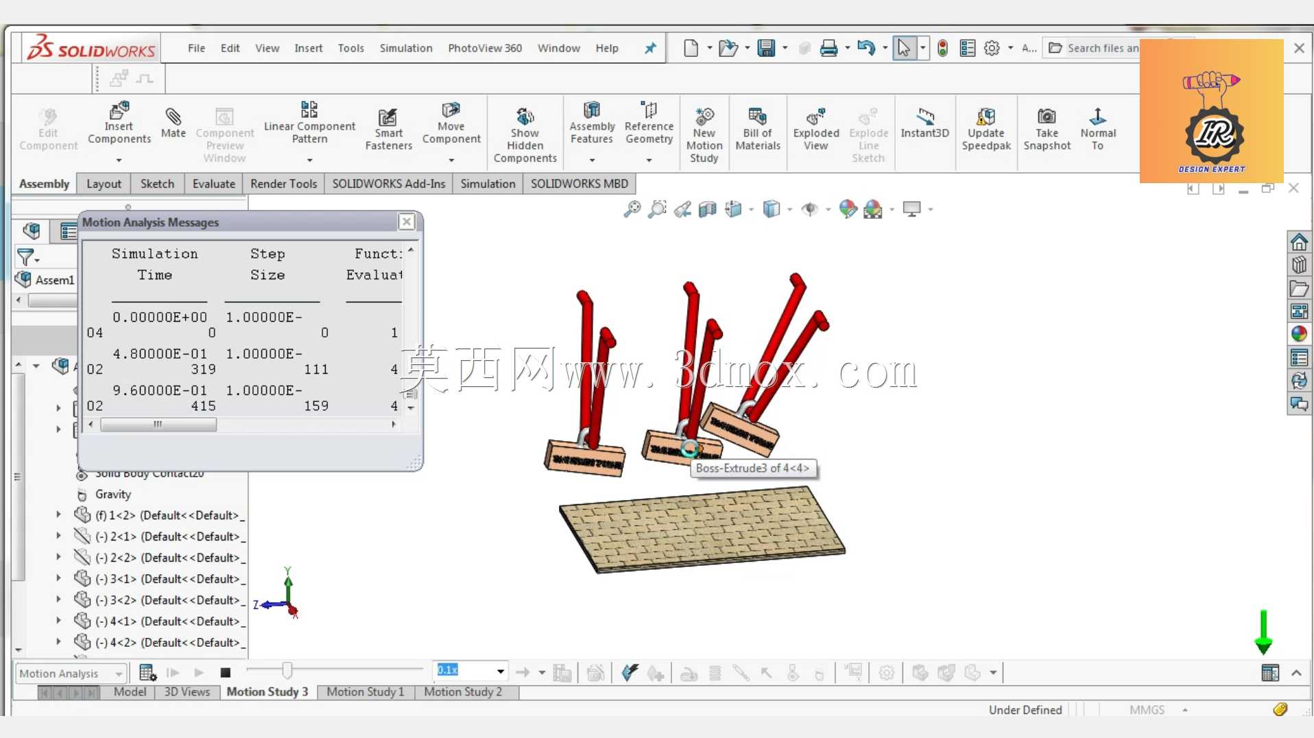Click Edit Appearance color ball icon

(x=848, y=209)
